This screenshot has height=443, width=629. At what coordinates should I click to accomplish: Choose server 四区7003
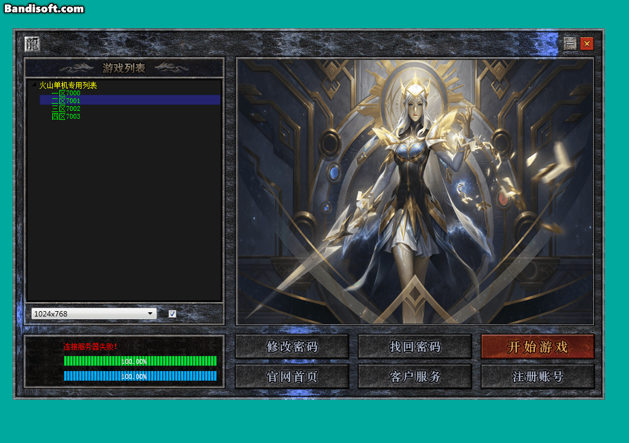tap(66, 117)
